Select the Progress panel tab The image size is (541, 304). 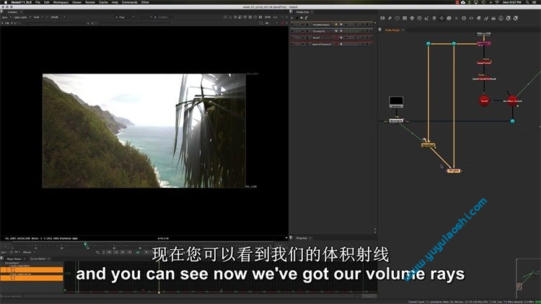[302, 238]
